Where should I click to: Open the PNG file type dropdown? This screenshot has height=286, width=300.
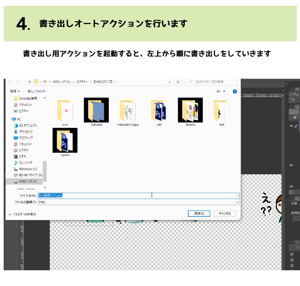[x=237, y=202]
